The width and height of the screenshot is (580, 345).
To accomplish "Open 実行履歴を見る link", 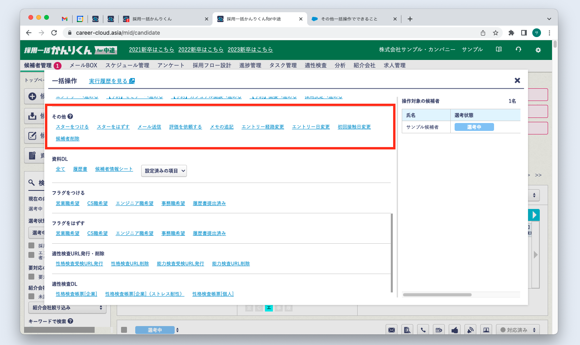I will 112,81.
